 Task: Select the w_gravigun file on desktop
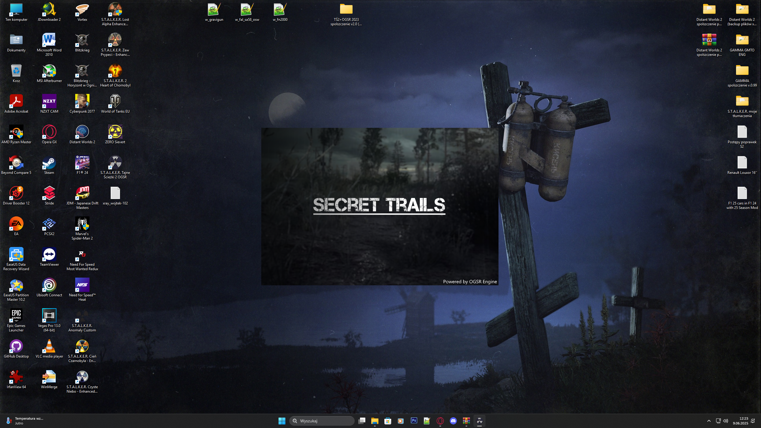tap(214, 12)
